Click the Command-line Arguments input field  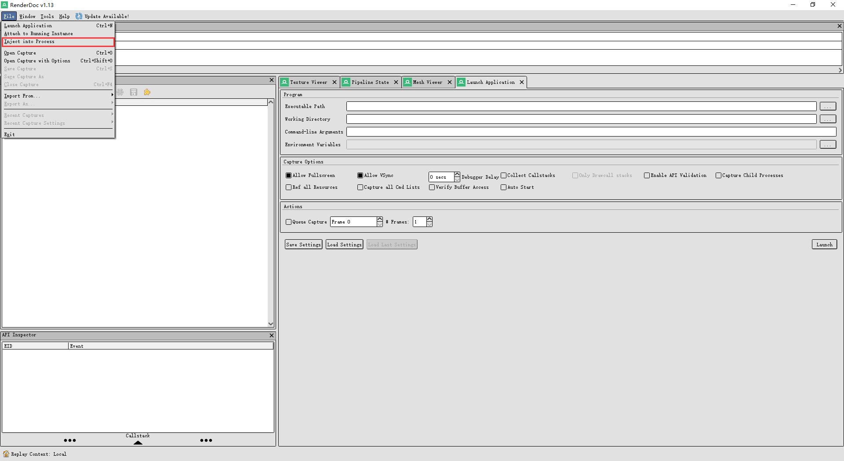tap(591, 132)
